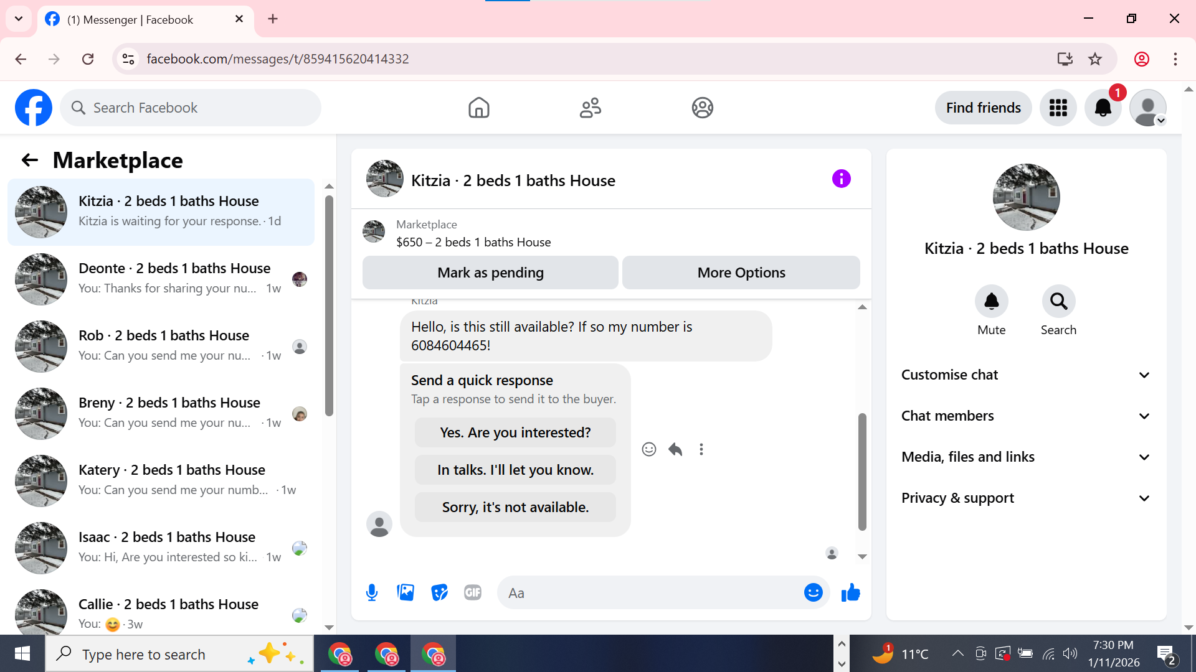Open Deonte conversation in the list
Image resolution: width=1196 pixels, height=672 pixels.
pyautogui.click(x=161, y=279)
